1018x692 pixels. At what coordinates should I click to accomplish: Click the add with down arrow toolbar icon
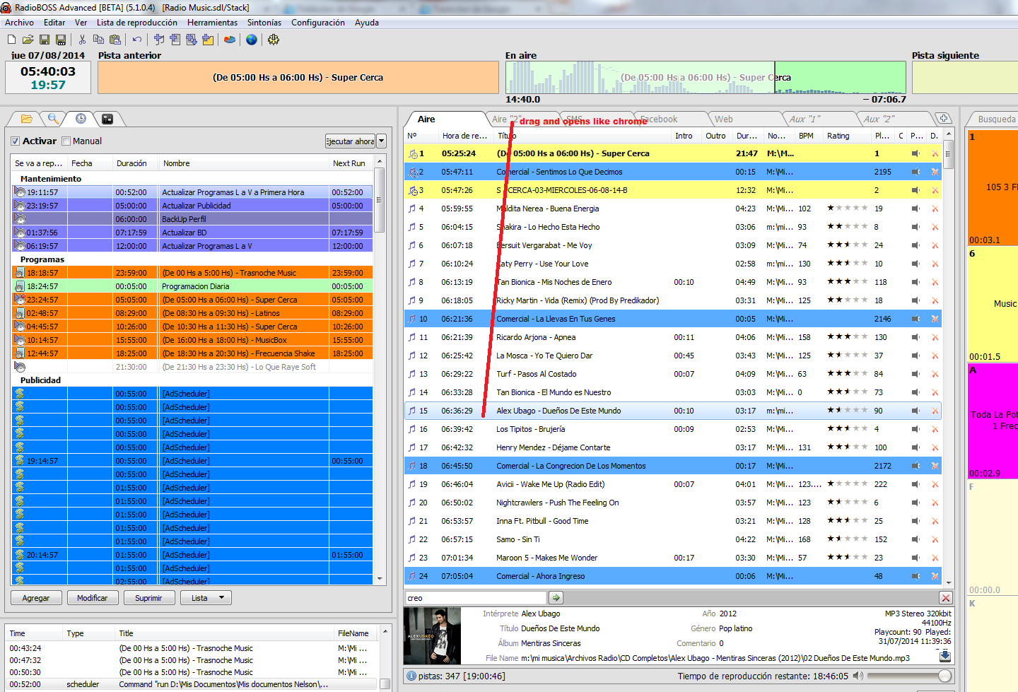191,40
